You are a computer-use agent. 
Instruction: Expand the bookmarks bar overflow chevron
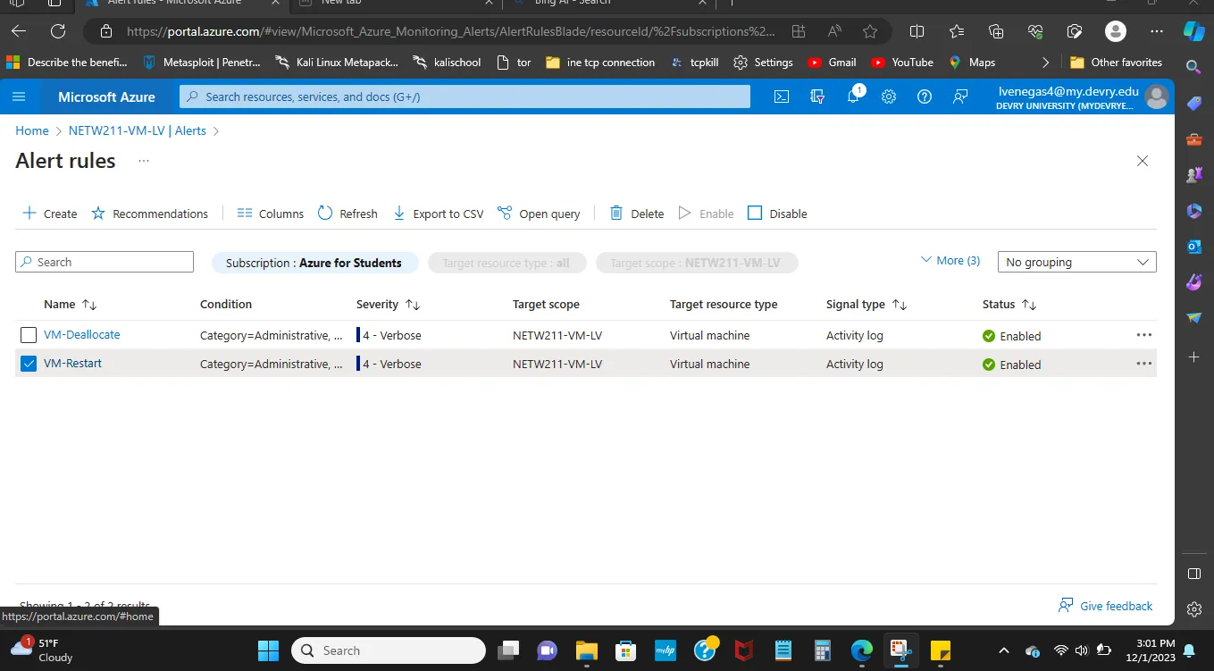(x=1045, y=63)
